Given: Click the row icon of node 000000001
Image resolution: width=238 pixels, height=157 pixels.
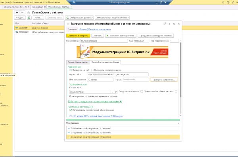Looking at the screenshot, I should 17,28.
